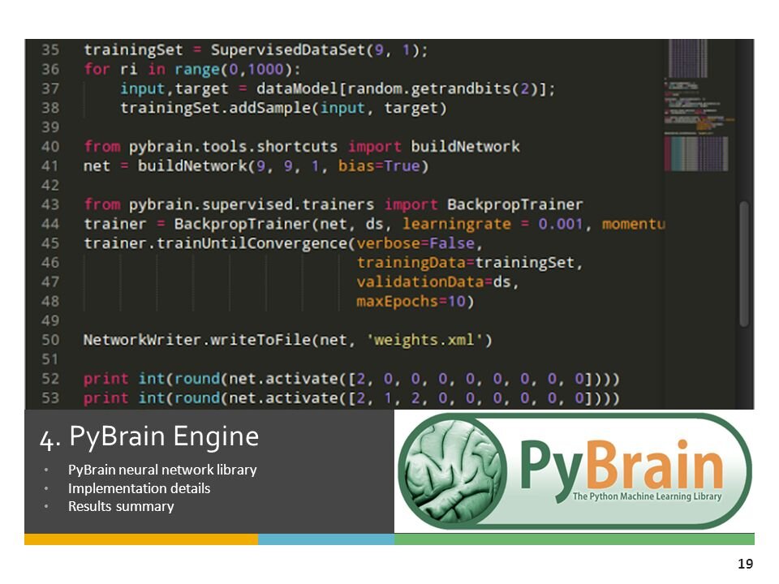Click the '4. PyBrain Engine' slide title
The image size is (779, 584).
pyautogui.click(x=149, y=437)
